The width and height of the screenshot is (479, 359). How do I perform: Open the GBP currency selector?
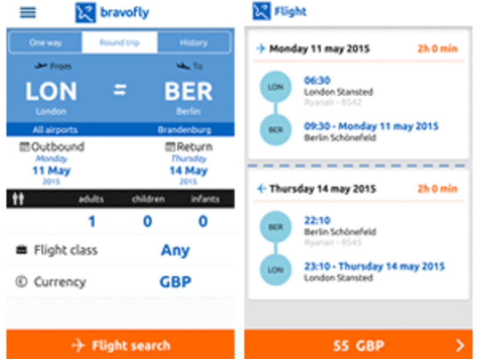click(x=174, y=281)
